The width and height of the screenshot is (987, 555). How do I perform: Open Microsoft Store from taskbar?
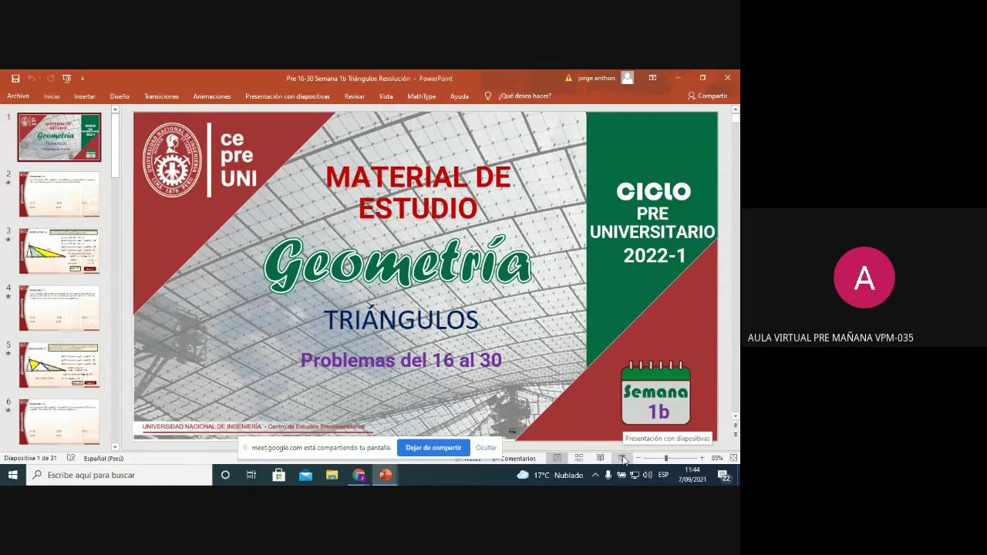(x=278, y=475)
